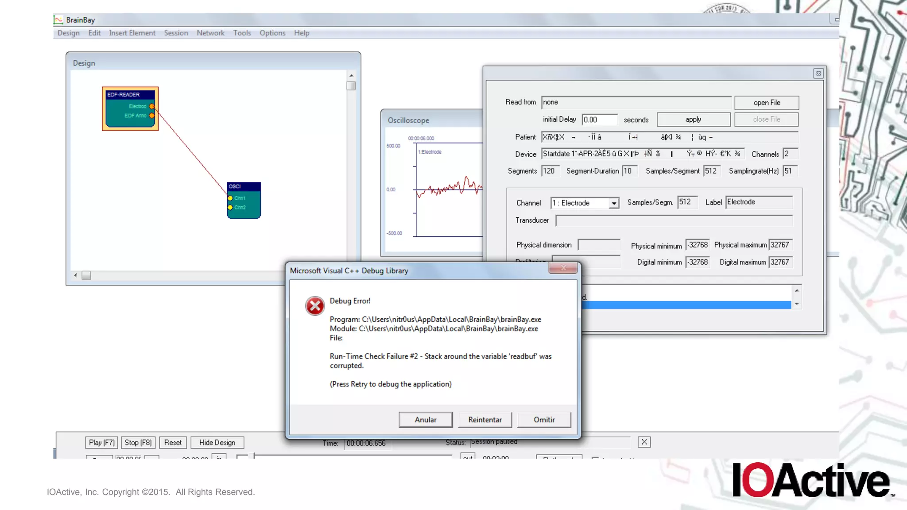907x510 pixels.
Task: Close the EDF reader properties dialog
Action: pyautogui.click(x=818, y=73)
